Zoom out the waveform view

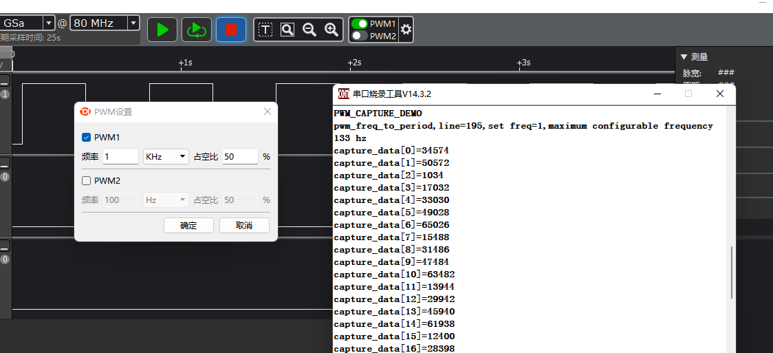point(309,30)
